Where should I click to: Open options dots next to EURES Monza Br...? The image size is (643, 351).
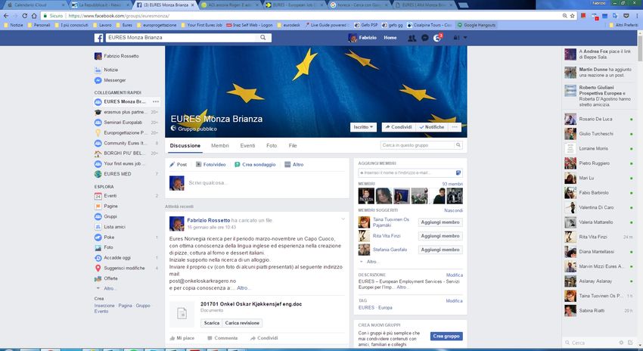pyautogui.click(x=155, y=101)
